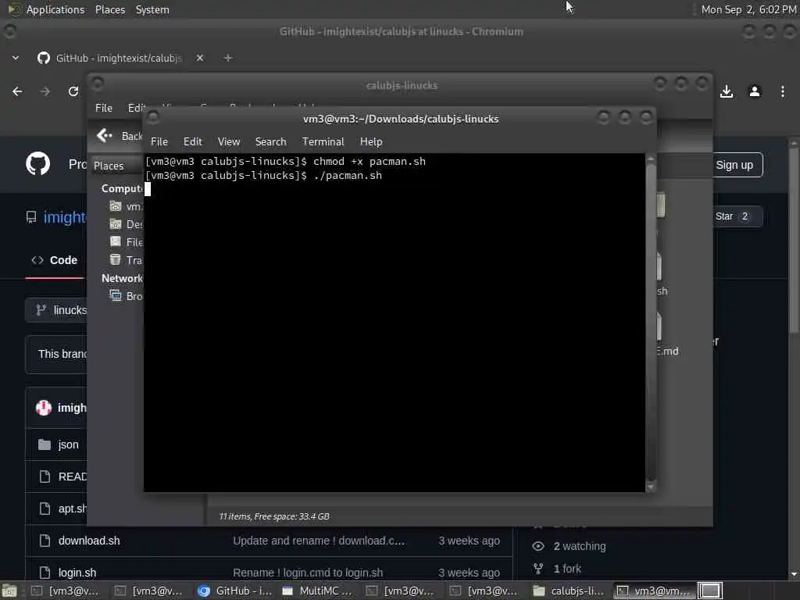This screenshot has height=600, width=800.
Task: Click the Sign up button
Action: 734,165
